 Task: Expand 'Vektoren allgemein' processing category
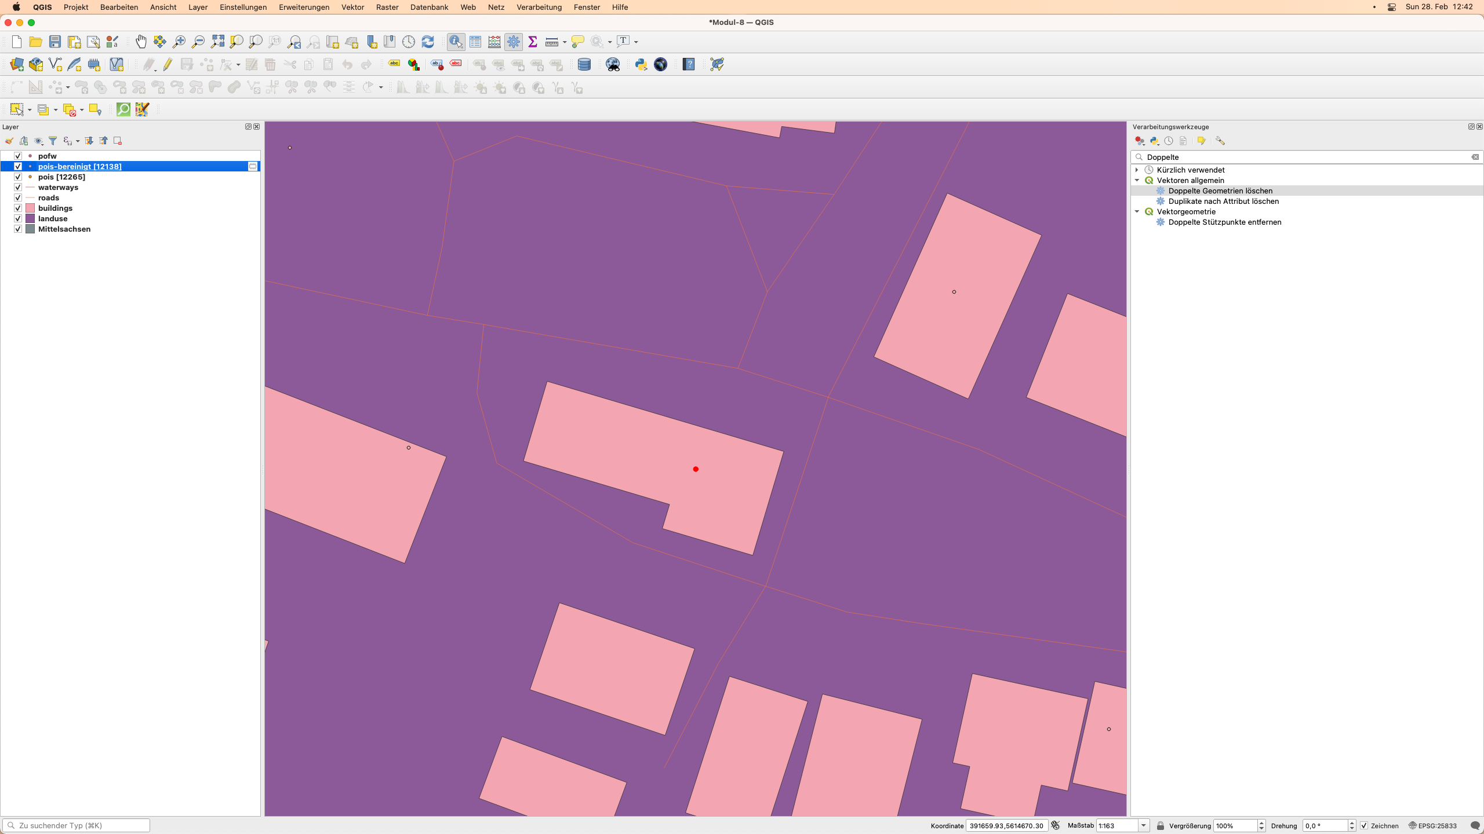click(1139, 180)
